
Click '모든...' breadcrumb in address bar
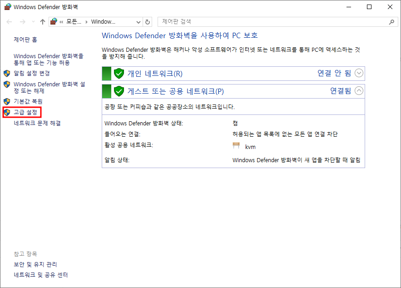[x=74, y=22]
